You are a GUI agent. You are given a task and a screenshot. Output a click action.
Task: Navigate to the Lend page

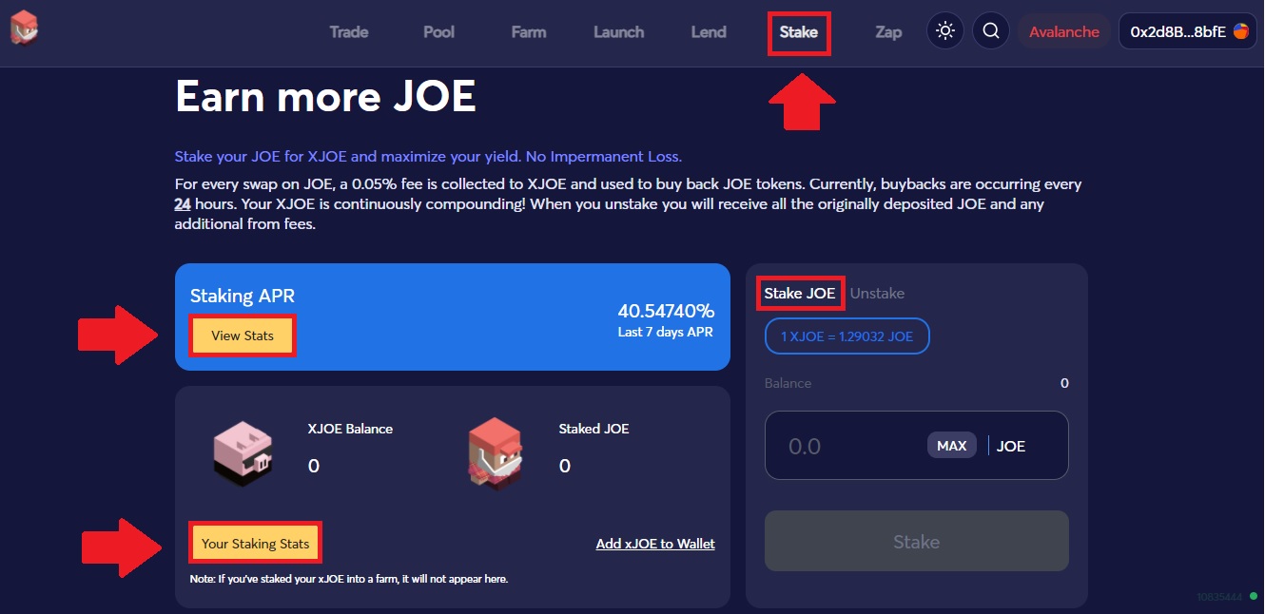tap(709, 32)
